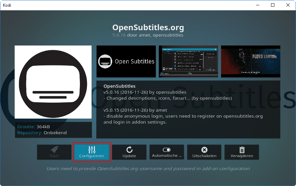Screen dimensions: 296x186
Task: Click 'disable anonymous login' changelog line
Action: [x=183, y=116]
